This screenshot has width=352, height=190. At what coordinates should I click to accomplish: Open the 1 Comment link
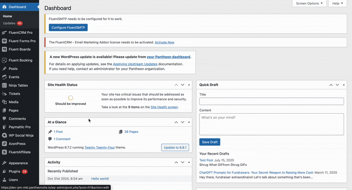click(62, 139)
